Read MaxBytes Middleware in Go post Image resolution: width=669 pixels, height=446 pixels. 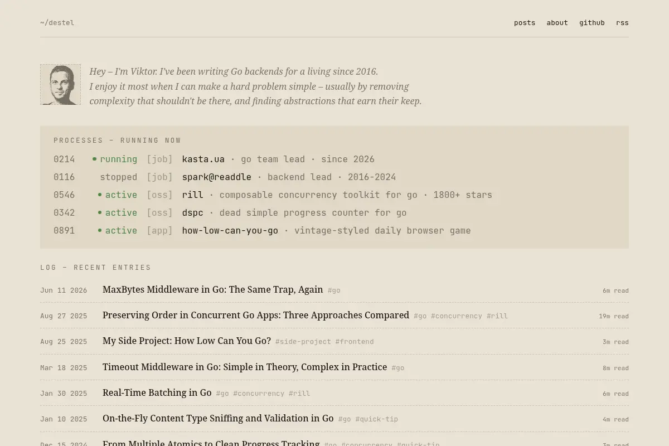213,289
